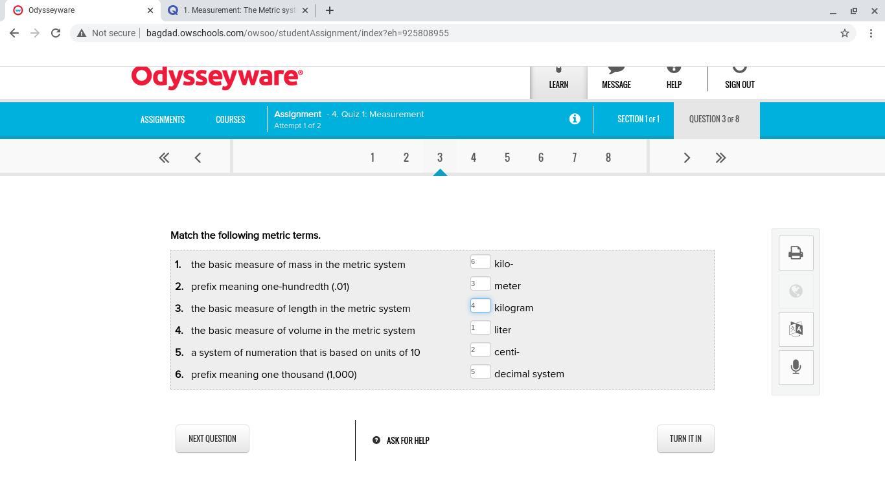Viewport: 885px width, 497px height.
Task: Click the browser address bar URL
Action: pyautogui.click(x=297, y=33)
